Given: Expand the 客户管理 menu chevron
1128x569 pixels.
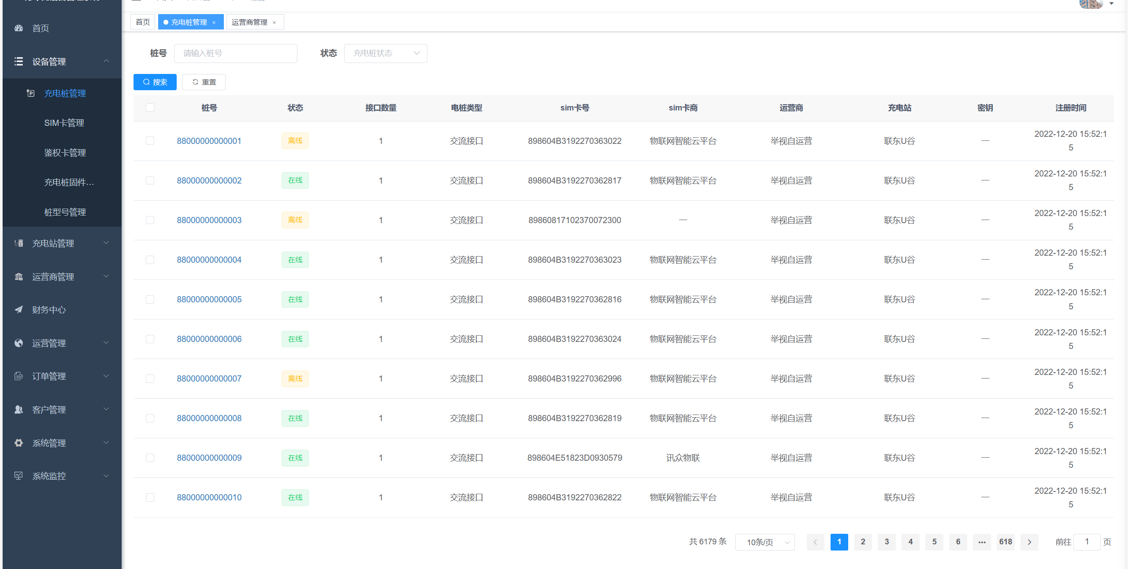Looking at the screenshot, I should 106,409.
